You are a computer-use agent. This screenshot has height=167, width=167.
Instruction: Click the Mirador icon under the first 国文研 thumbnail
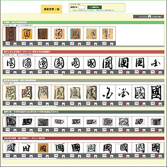click(15, 104)
